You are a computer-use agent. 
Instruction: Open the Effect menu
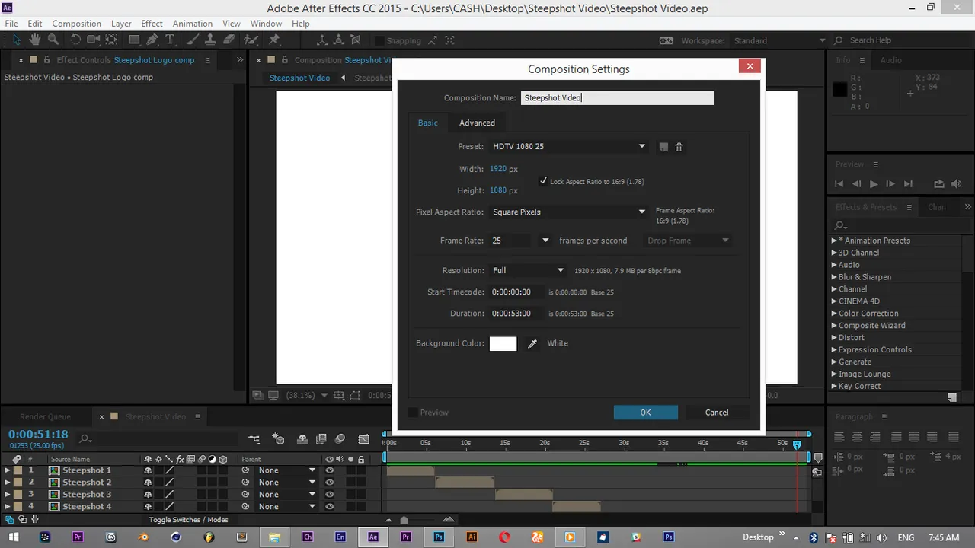coord(152,24)
